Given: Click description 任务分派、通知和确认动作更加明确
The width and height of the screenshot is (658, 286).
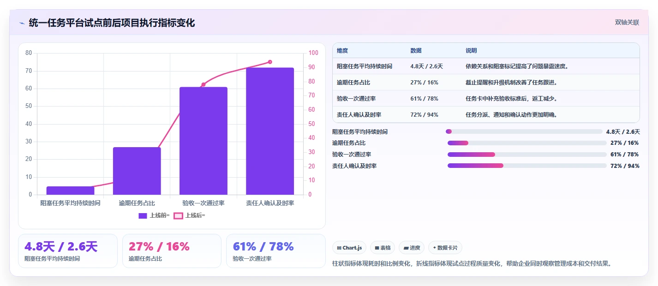Looking at the screenshot, I should (x=511, y=115).
